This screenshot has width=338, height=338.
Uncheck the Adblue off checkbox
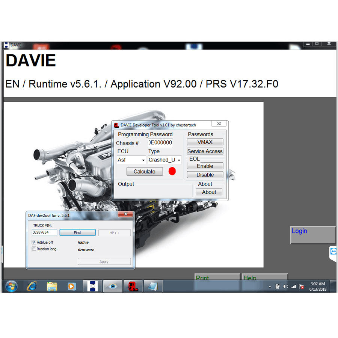point(34,242)
